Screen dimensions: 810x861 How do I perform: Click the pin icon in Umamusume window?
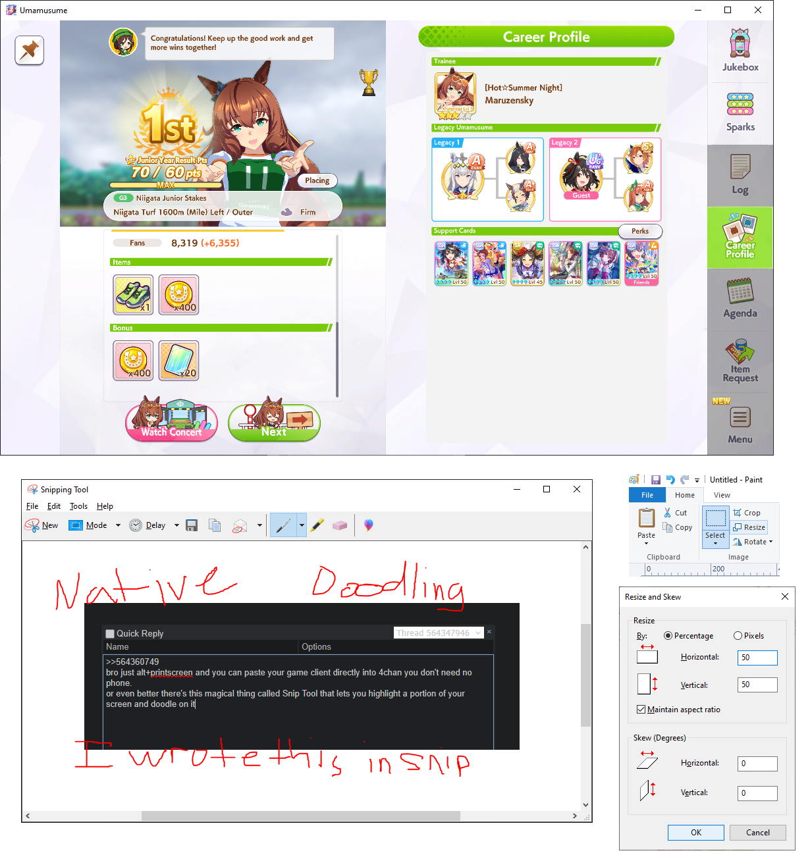(30, 51)
